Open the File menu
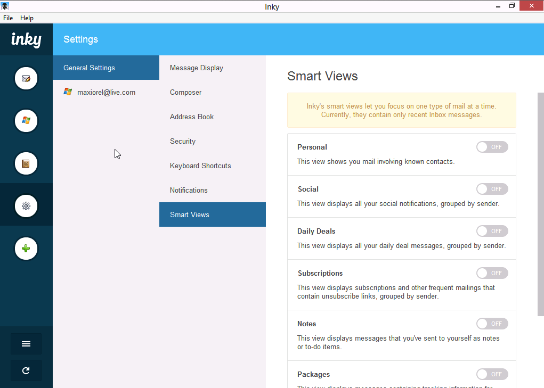 point(8,18)
